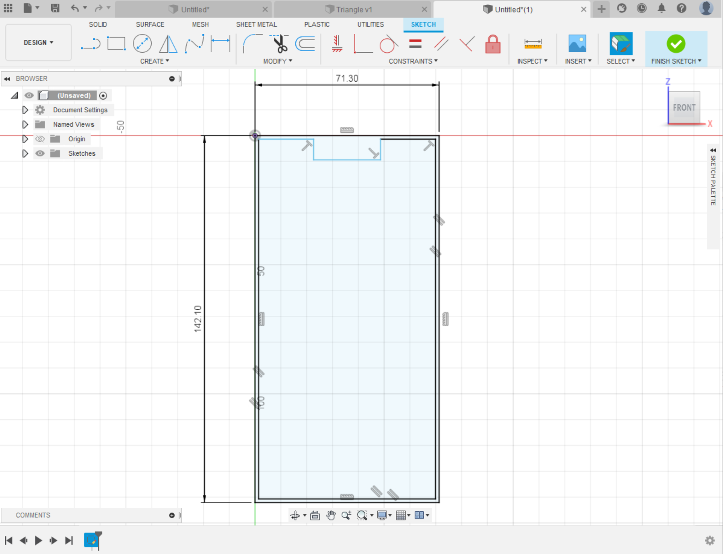Apply the Equal constraint
The image size is (723, 554).
[415, 43]
